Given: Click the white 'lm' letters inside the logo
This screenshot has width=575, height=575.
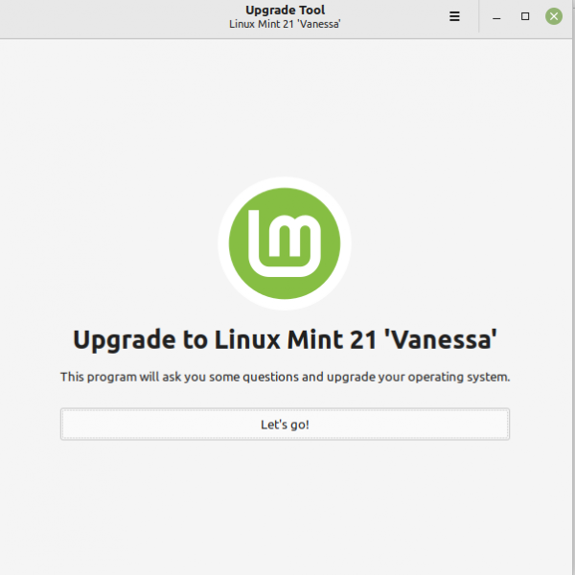Looking at the screenshot, I should (x=285, y=243).
